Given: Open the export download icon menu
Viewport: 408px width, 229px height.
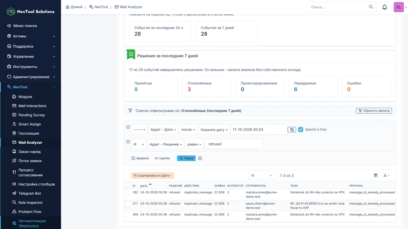Looking at the screenshot, I should coord(387,175).
